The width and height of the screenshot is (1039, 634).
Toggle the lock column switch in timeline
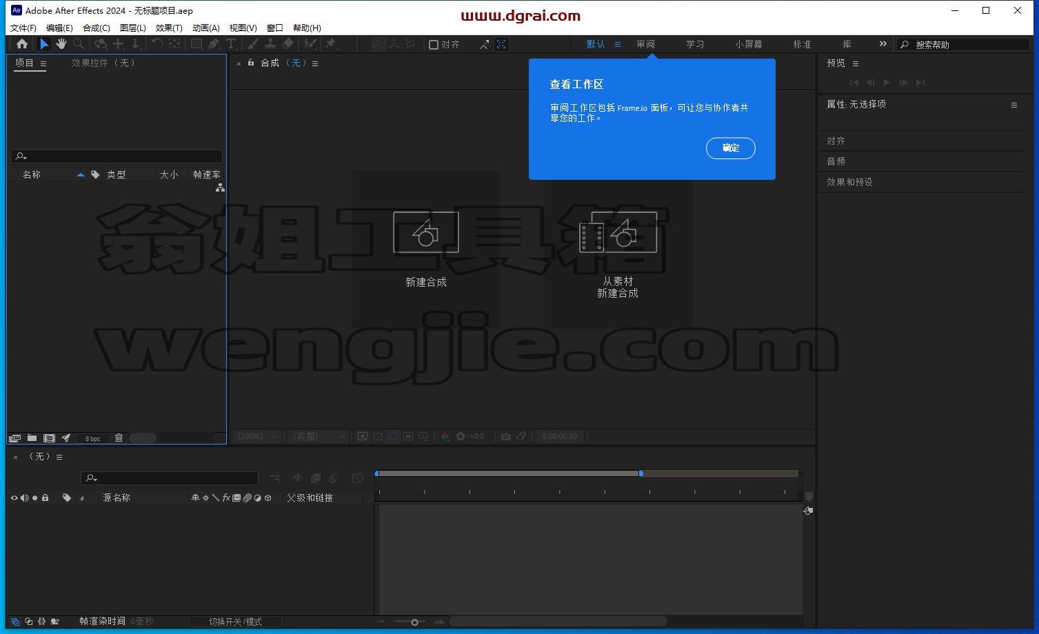tap(45, 498)
